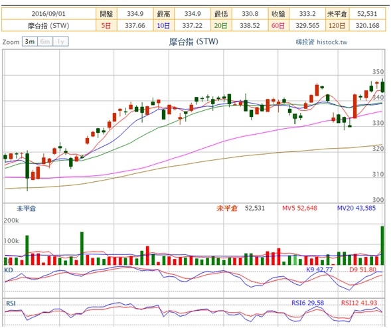Click the 未平倉 header cell in table
This screenshot has height=328, width=391.
point(337,14)
